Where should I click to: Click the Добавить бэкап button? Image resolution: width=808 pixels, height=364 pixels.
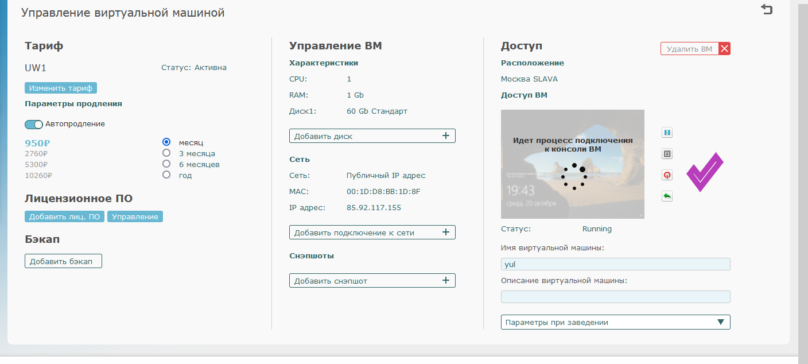tap(63, 261)
